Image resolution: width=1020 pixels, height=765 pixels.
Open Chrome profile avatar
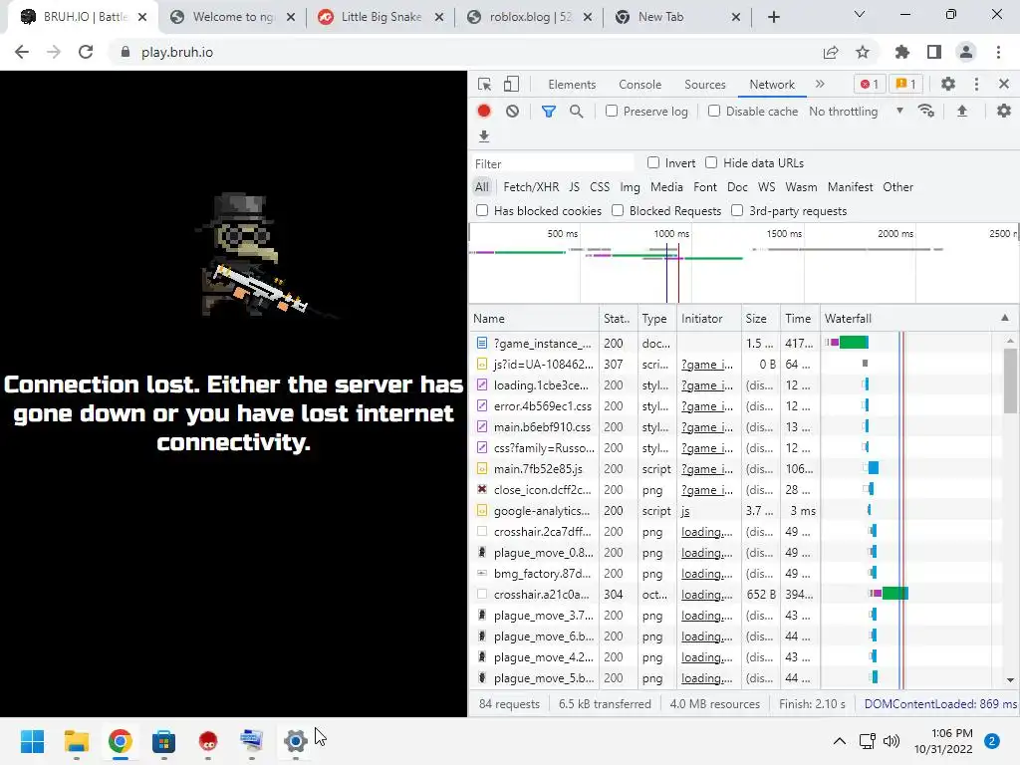(x=966, y=52)
